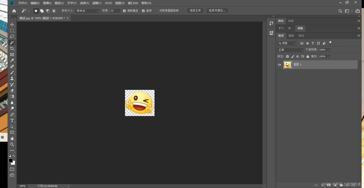Image resolution: width=364 pixels, height=188 pixels.
Task: Select the Rectangular Marquee tool
Action: (x=12, y=31)
